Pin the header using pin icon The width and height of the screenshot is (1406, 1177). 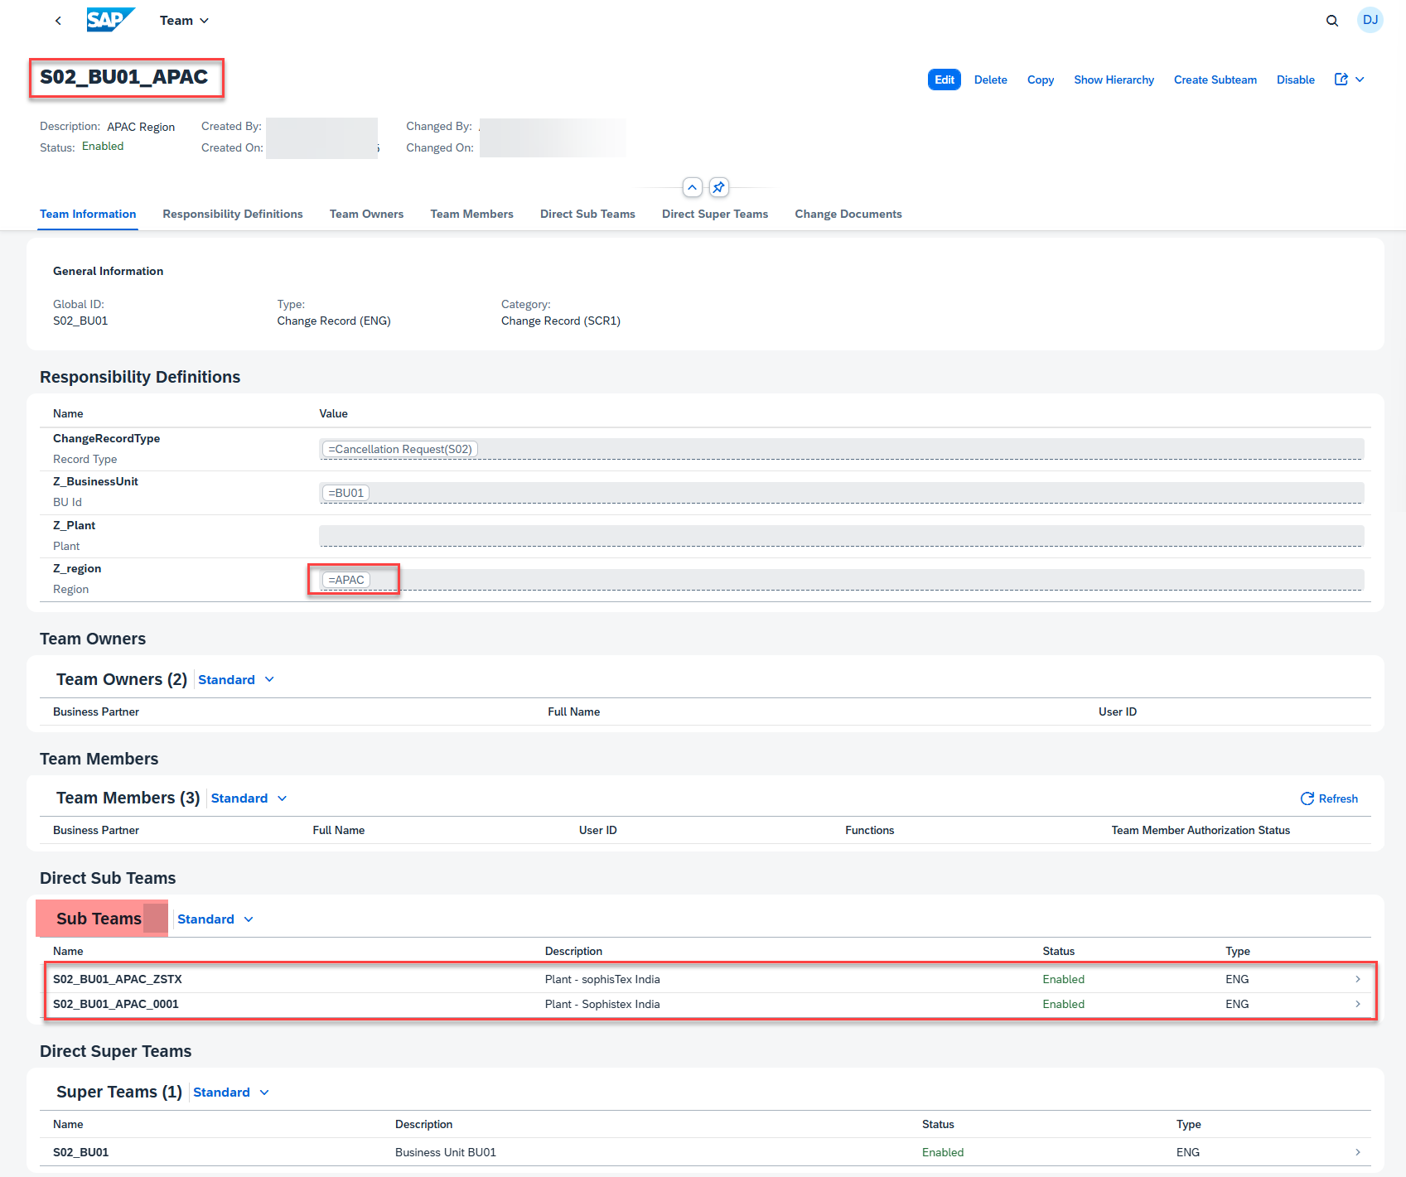pos(718,187)
